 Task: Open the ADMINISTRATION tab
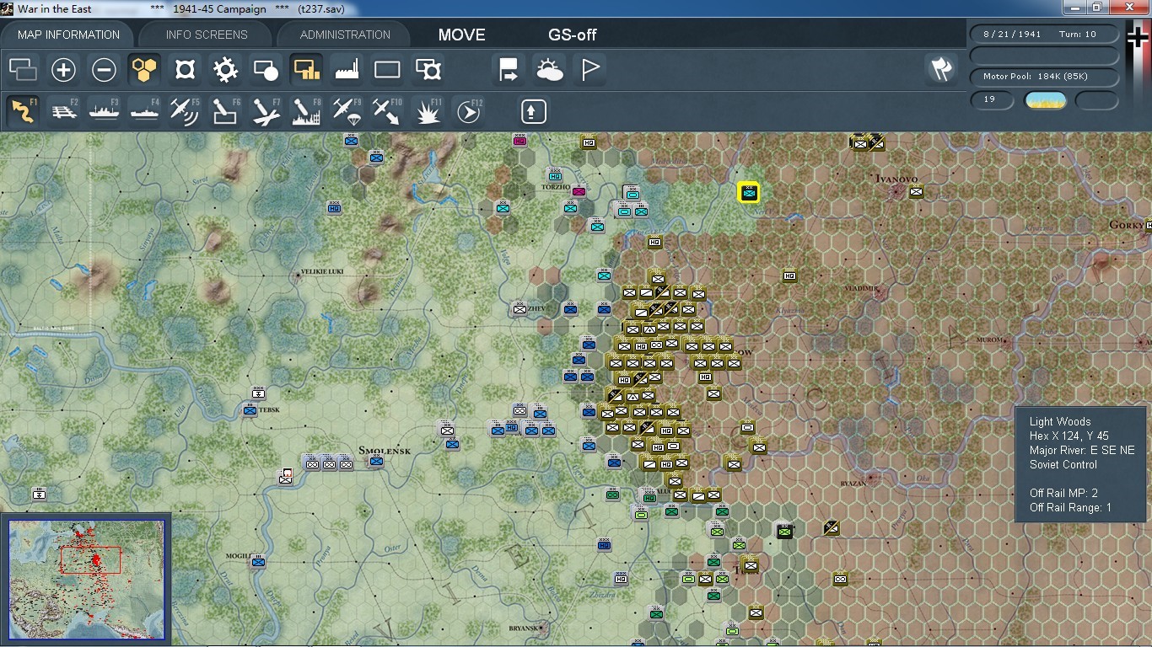[345, 35]
